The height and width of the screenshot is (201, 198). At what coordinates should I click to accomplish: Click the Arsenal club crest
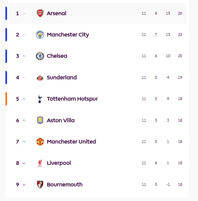40,13
